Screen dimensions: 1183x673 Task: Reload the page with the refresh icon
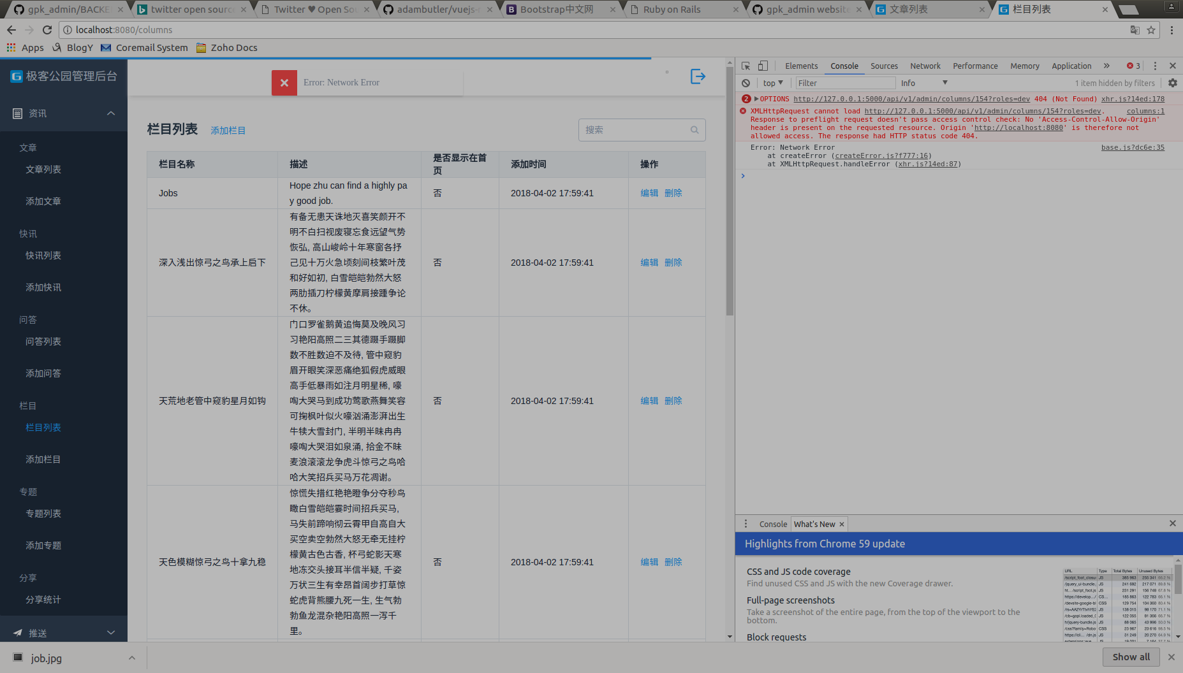coord(47,29)
